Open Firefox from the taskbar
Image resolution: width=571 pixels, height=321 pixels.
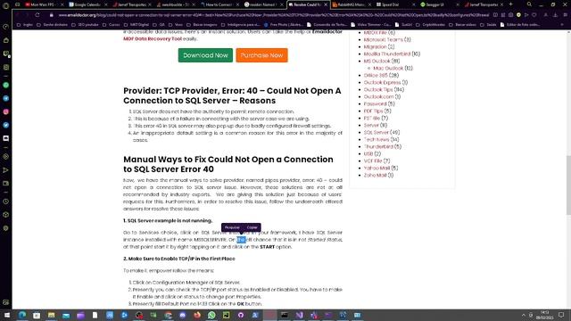[x=197, y=315]
